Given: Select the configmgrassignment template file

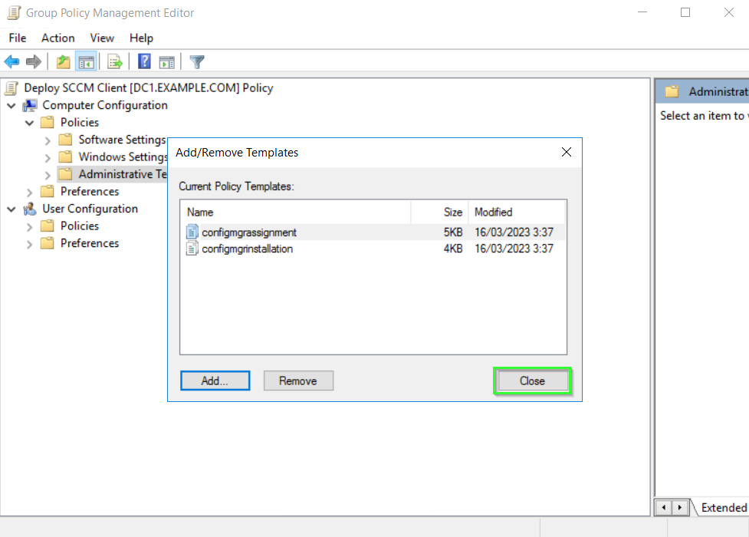Looking at the screenshot, I should pos(248,232).
